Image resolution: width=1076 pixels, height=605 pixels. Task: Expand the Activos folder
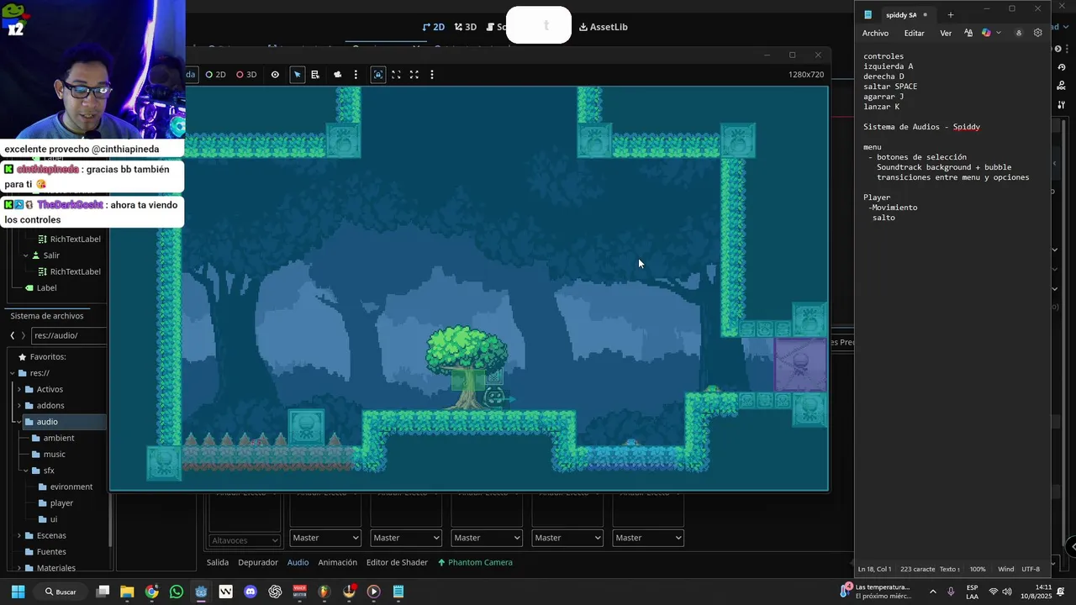click(19, 390)
